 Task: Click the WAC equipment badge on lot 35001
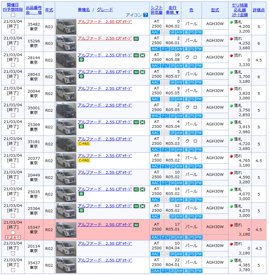click(x=155, y=116)
